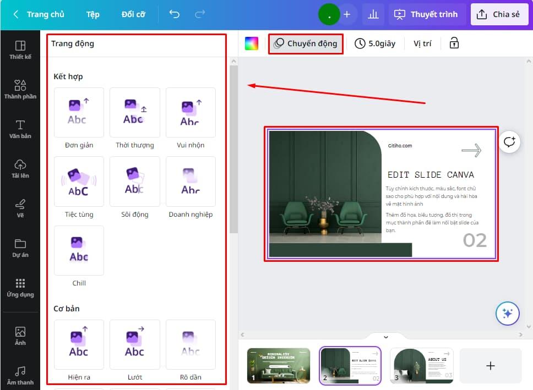
Task: Open the Dự án projects panel
Action: tap(20, 247)
